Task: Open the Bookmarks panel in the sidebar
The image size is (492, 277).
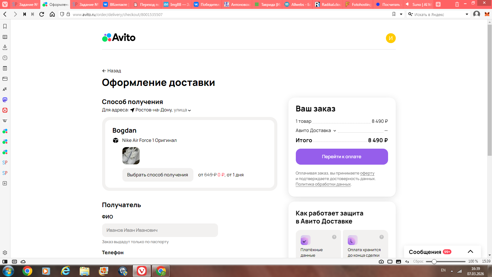Action: [x=5, y=26]
